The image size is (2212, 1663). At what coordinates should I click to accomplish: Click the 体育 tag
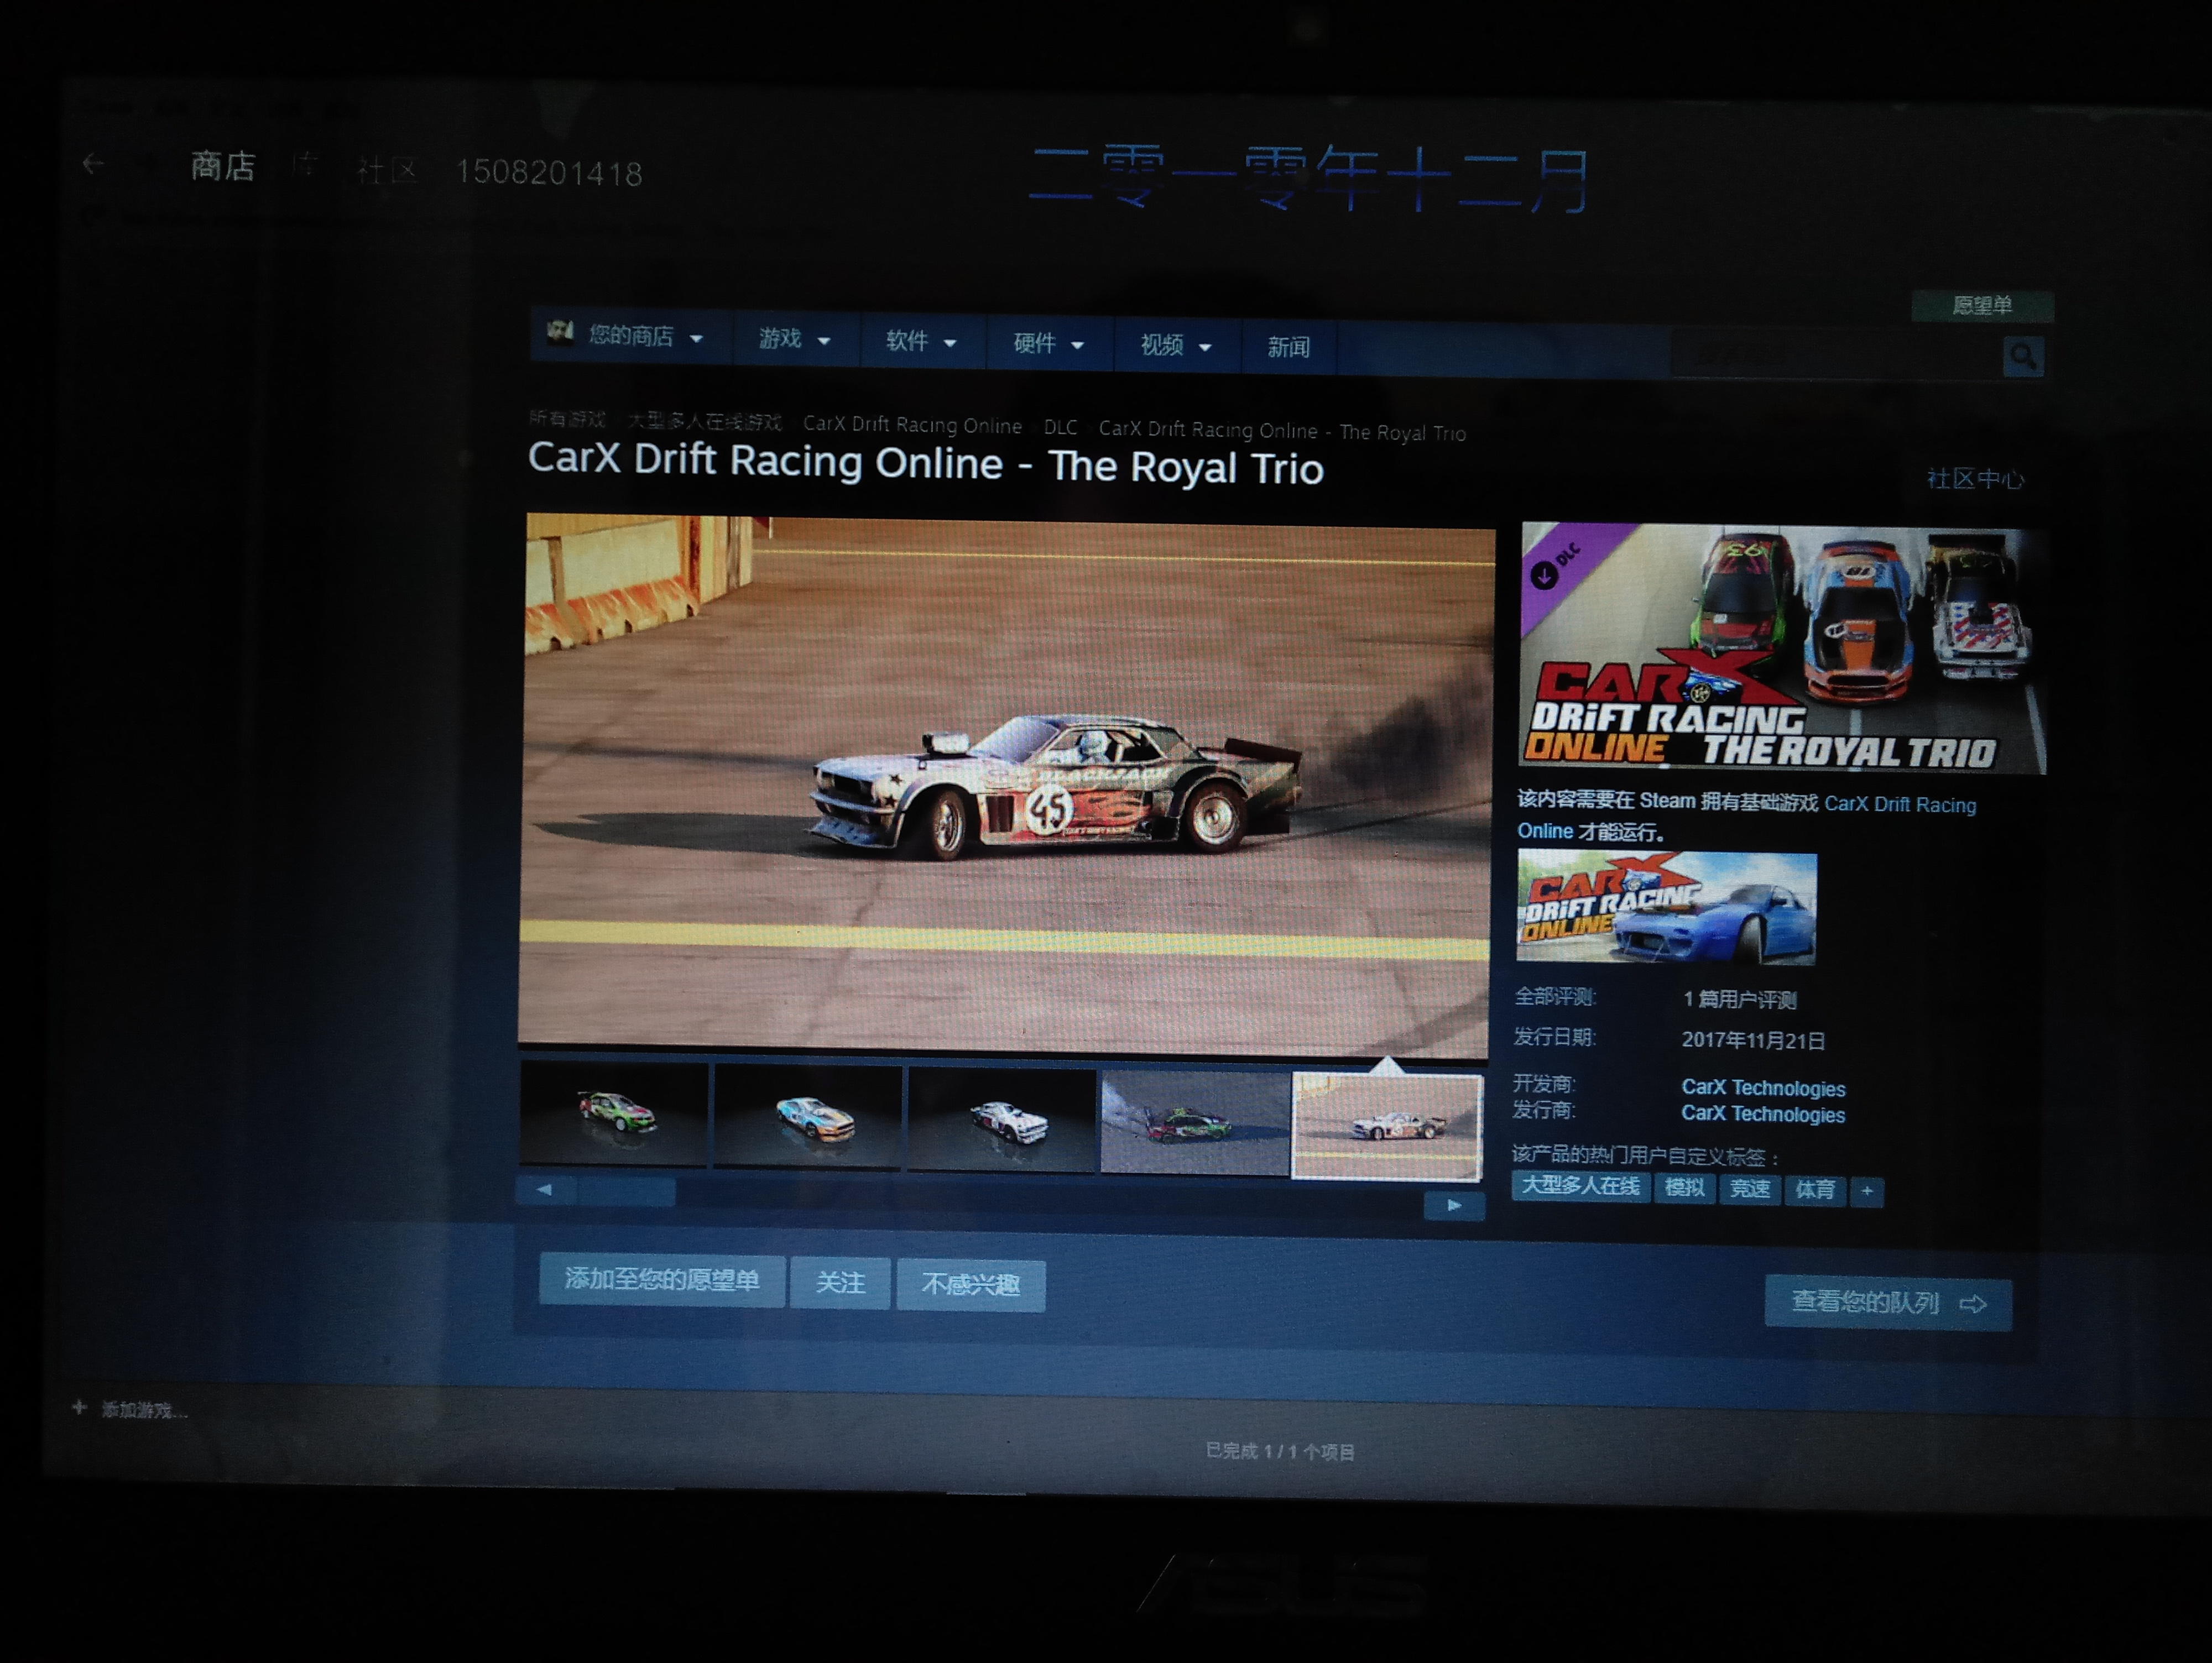[1815, 1190]
